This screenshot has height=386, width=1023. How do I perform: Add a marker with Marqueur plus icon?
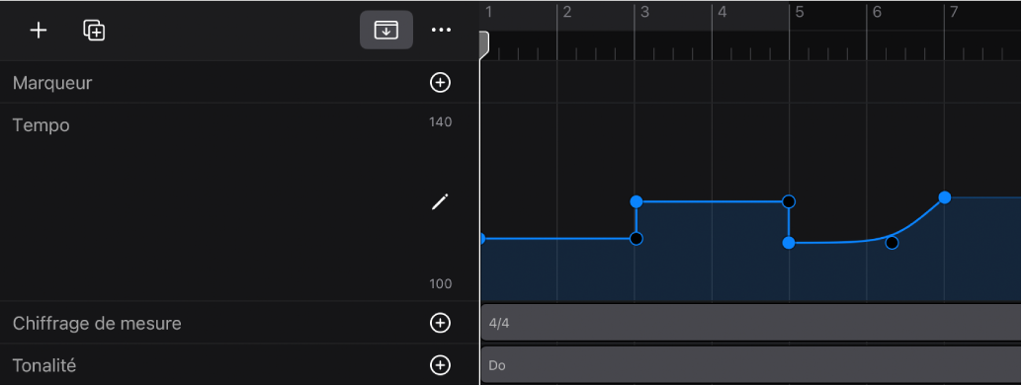pyautogui.click(x=441, y=82)
